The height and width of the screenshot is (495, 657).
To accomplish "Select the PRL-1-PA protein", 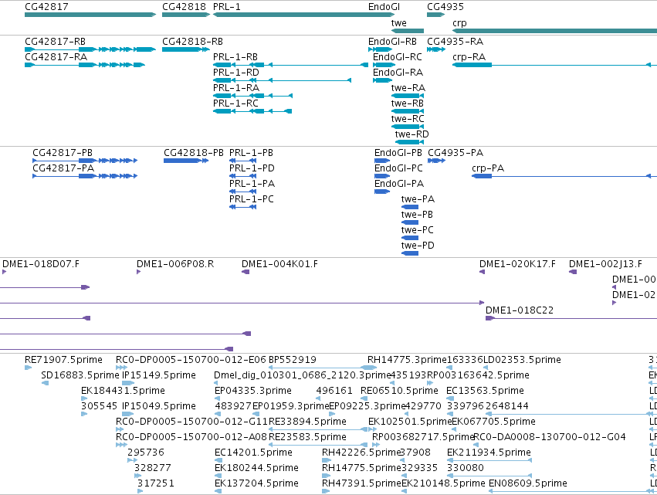I will 242,192.
